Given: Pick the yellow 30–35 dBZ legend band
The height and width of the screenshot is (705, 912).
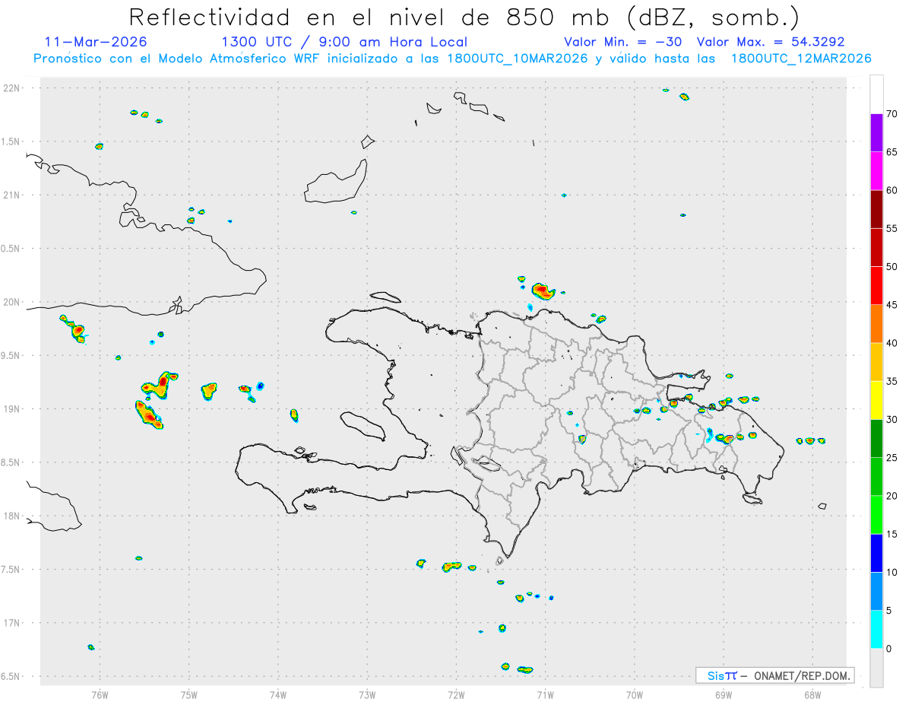Looking at the screenshot, I should coord(876,400).
